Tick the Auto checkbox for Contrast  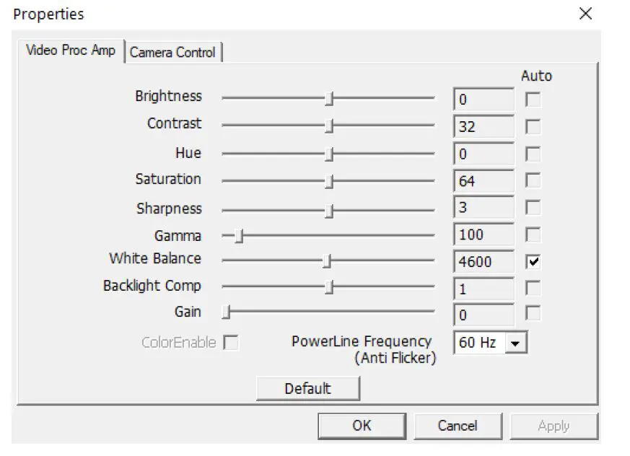pyautogui.click(x=533, y=127)
